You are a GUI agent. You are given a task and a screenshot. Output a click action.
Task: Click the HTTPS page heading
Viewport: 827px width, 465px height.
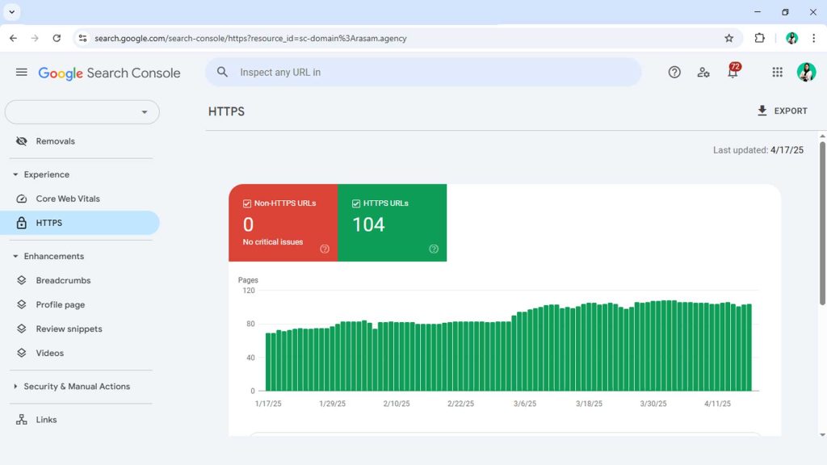[226, 111]
